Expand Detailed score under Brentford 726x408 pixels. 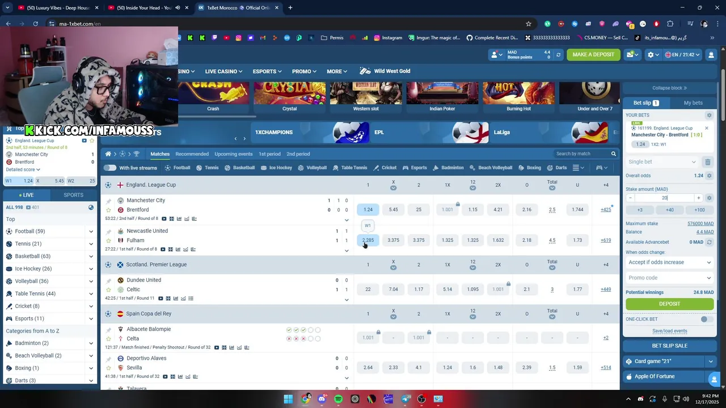pyautogui.click(x=23, y=169)
